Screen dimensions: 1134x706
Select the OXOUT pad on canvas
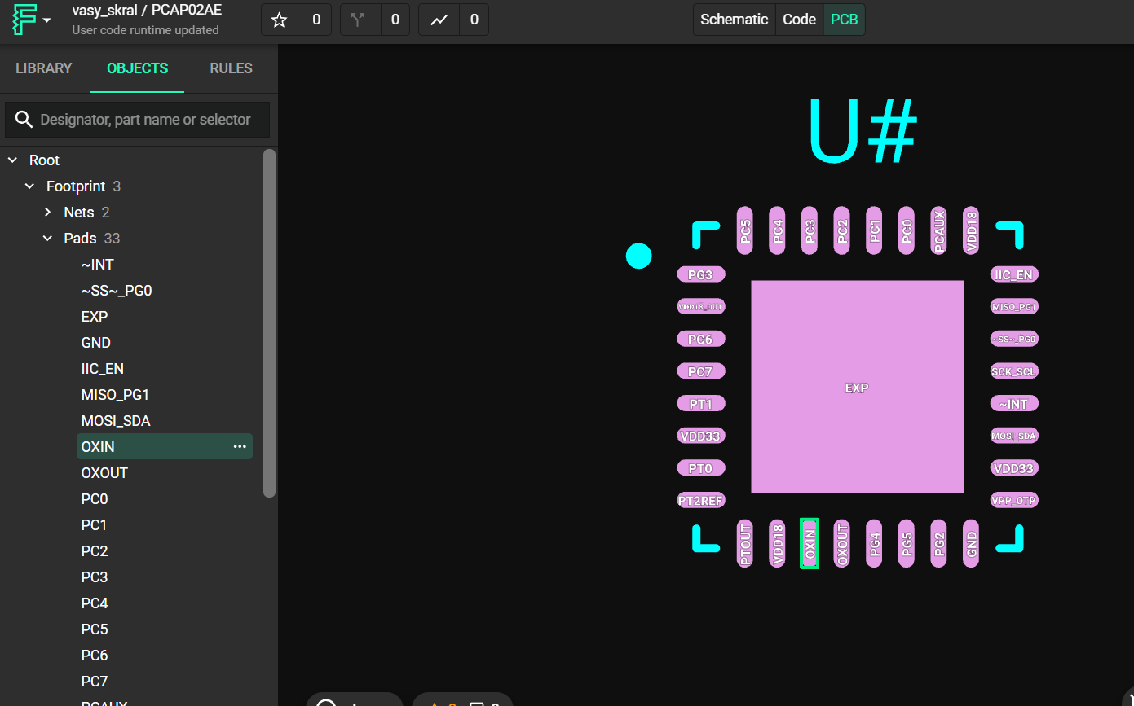click(842, 543)
